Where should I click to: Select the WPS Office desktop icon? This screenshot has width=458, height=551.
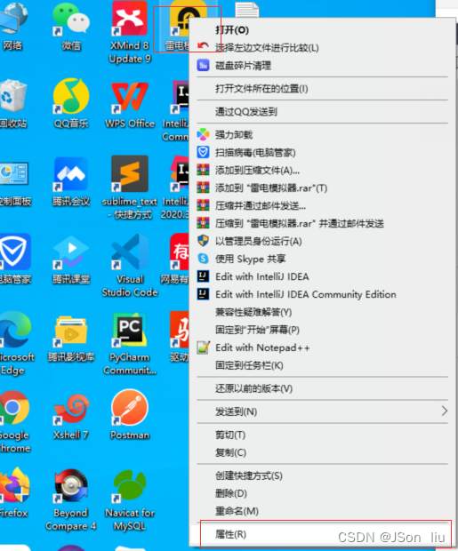point(130,97)
